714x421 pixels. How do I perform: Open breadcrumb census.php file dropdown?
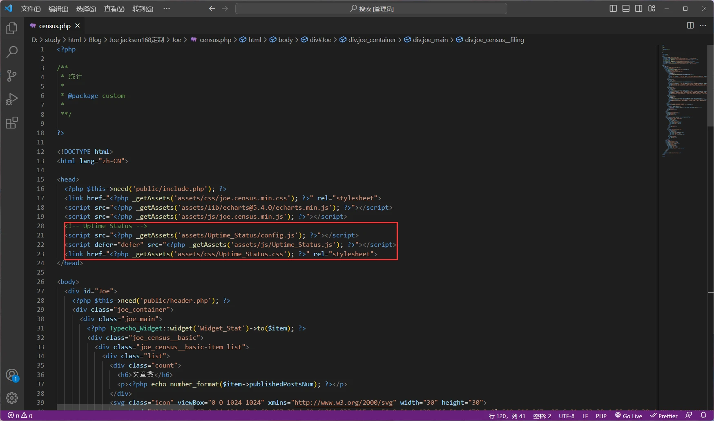pyautogui.click(x=211, y=40)
